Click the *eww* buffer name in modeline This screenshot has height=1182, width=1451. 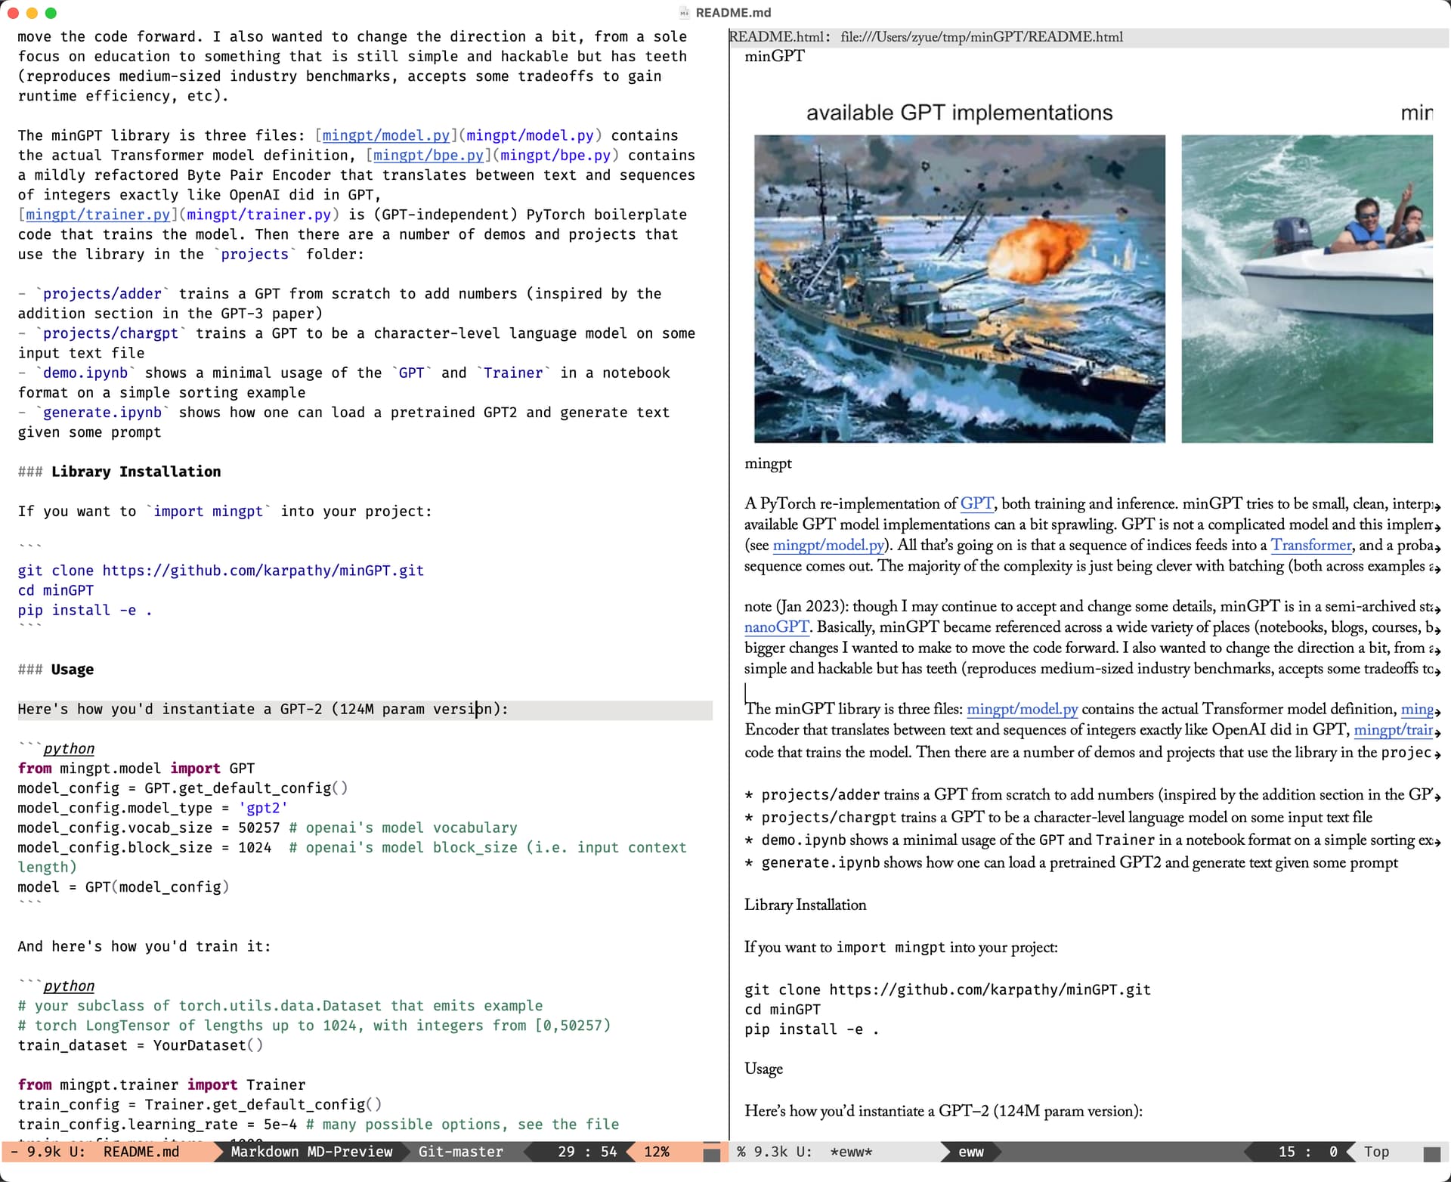851,1152
